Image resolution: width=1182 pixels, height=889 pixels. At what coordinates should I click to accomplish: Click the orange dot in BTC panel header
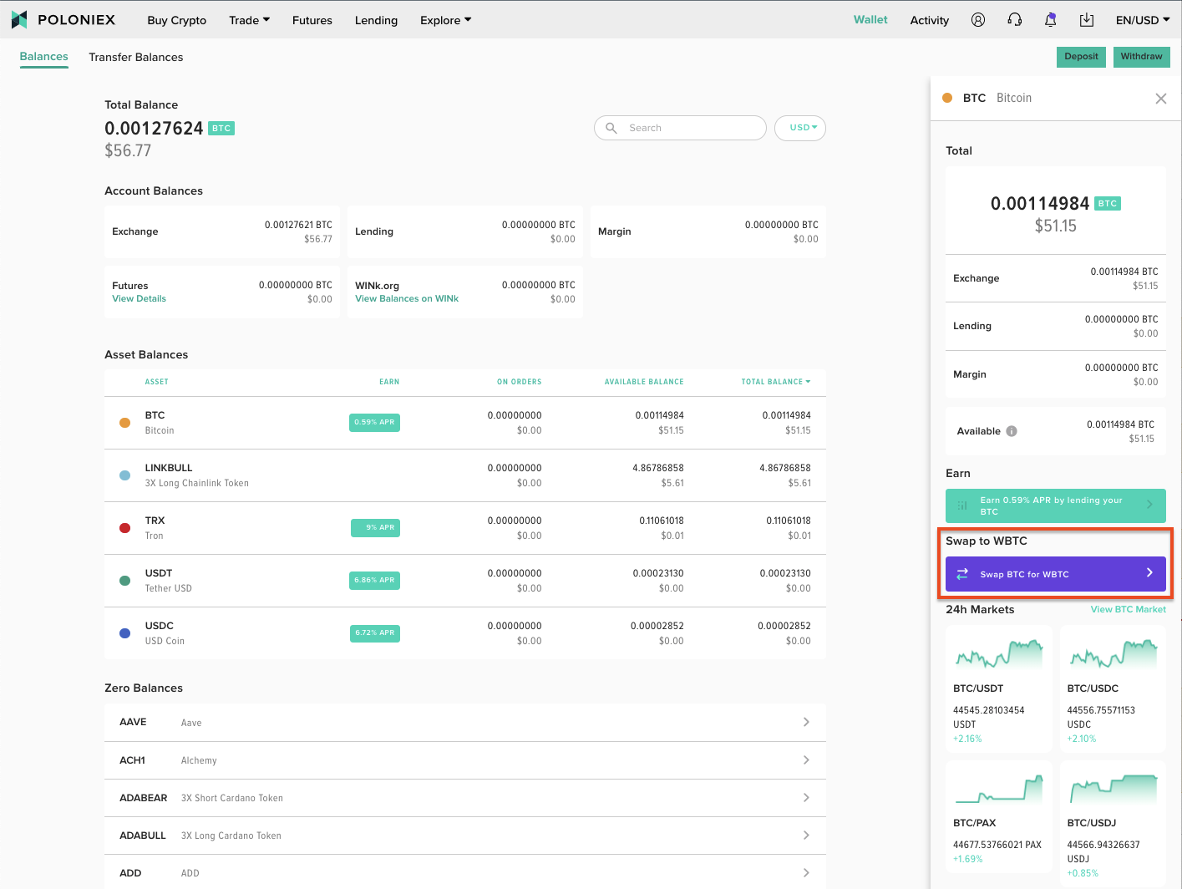pos(947,98)
